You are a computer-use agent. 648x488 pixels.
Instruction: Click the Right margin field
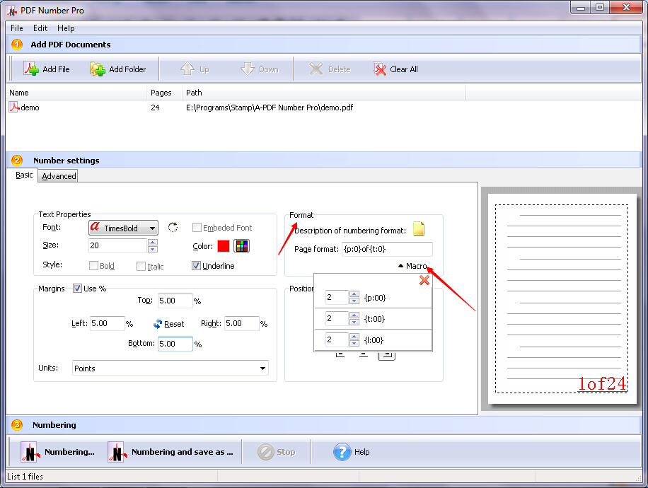click(x=242, y=323)
